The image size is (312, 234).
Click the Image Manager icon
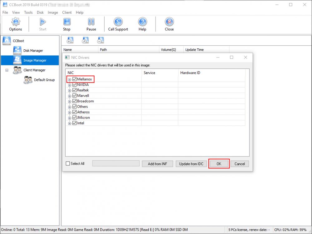17,60
